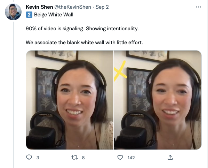Open Kevin Shen's profile picture

[x=13, y=12]
